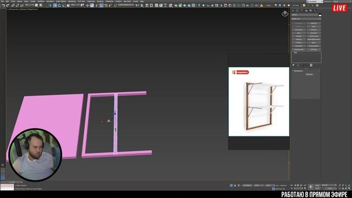Open the Utilities tab of command panel

[x=315, y=10]
